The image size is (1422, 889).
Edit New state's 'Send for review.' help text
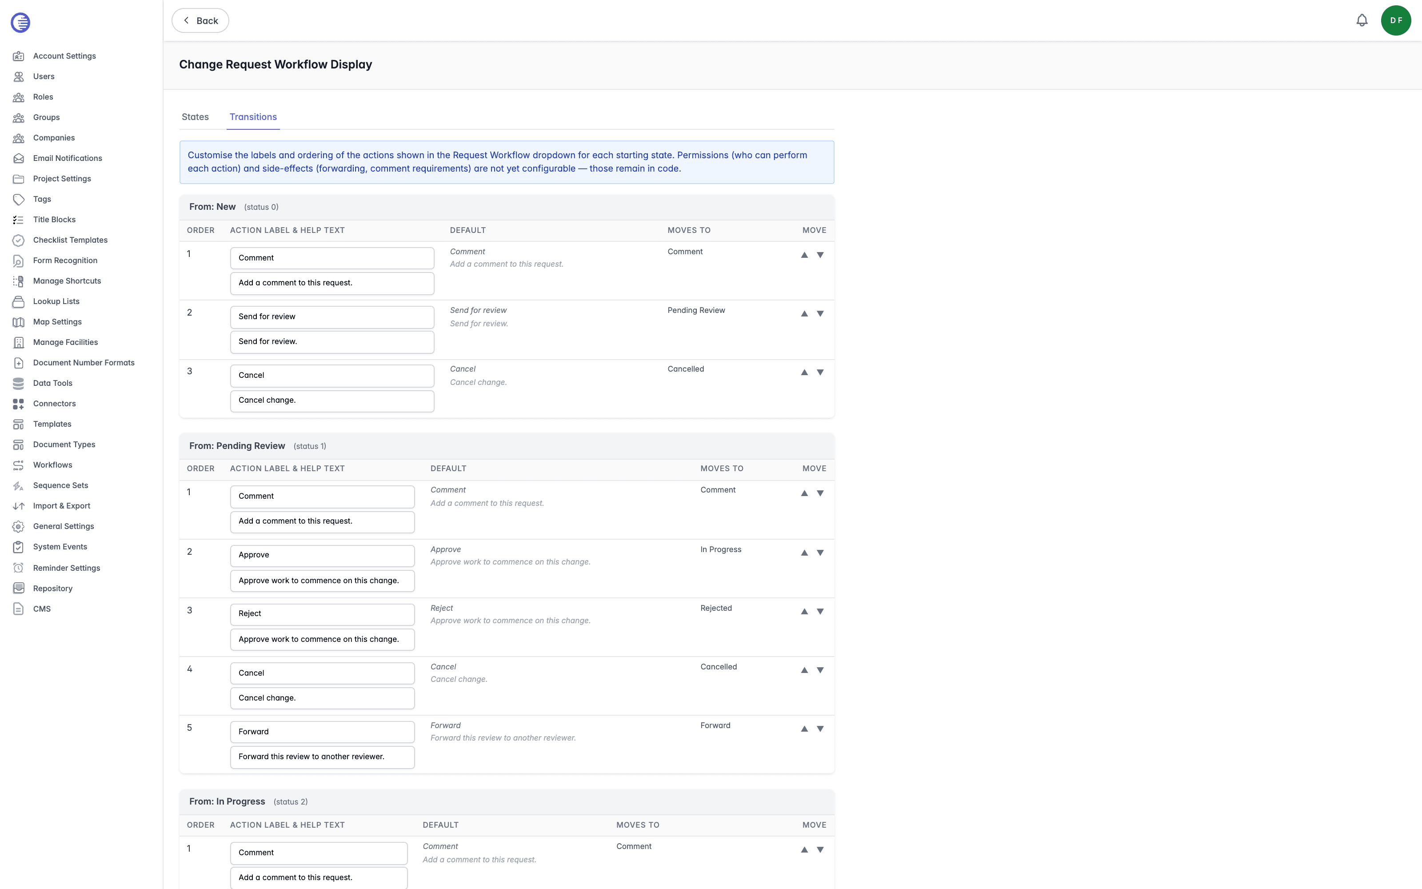332,342
